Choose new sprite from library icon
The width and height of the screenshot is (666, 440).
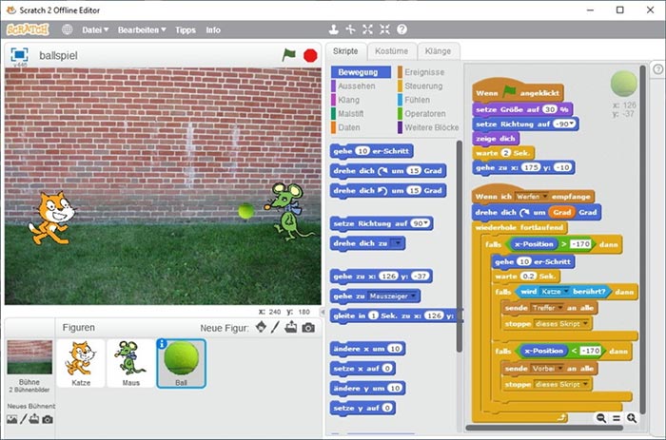coord(261,327)
